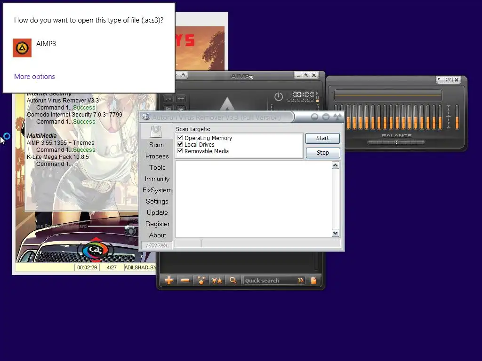The image size is (482, 361).
Task: Click the Autorun Virus Remover title bar icon
Action: point(146,117)
